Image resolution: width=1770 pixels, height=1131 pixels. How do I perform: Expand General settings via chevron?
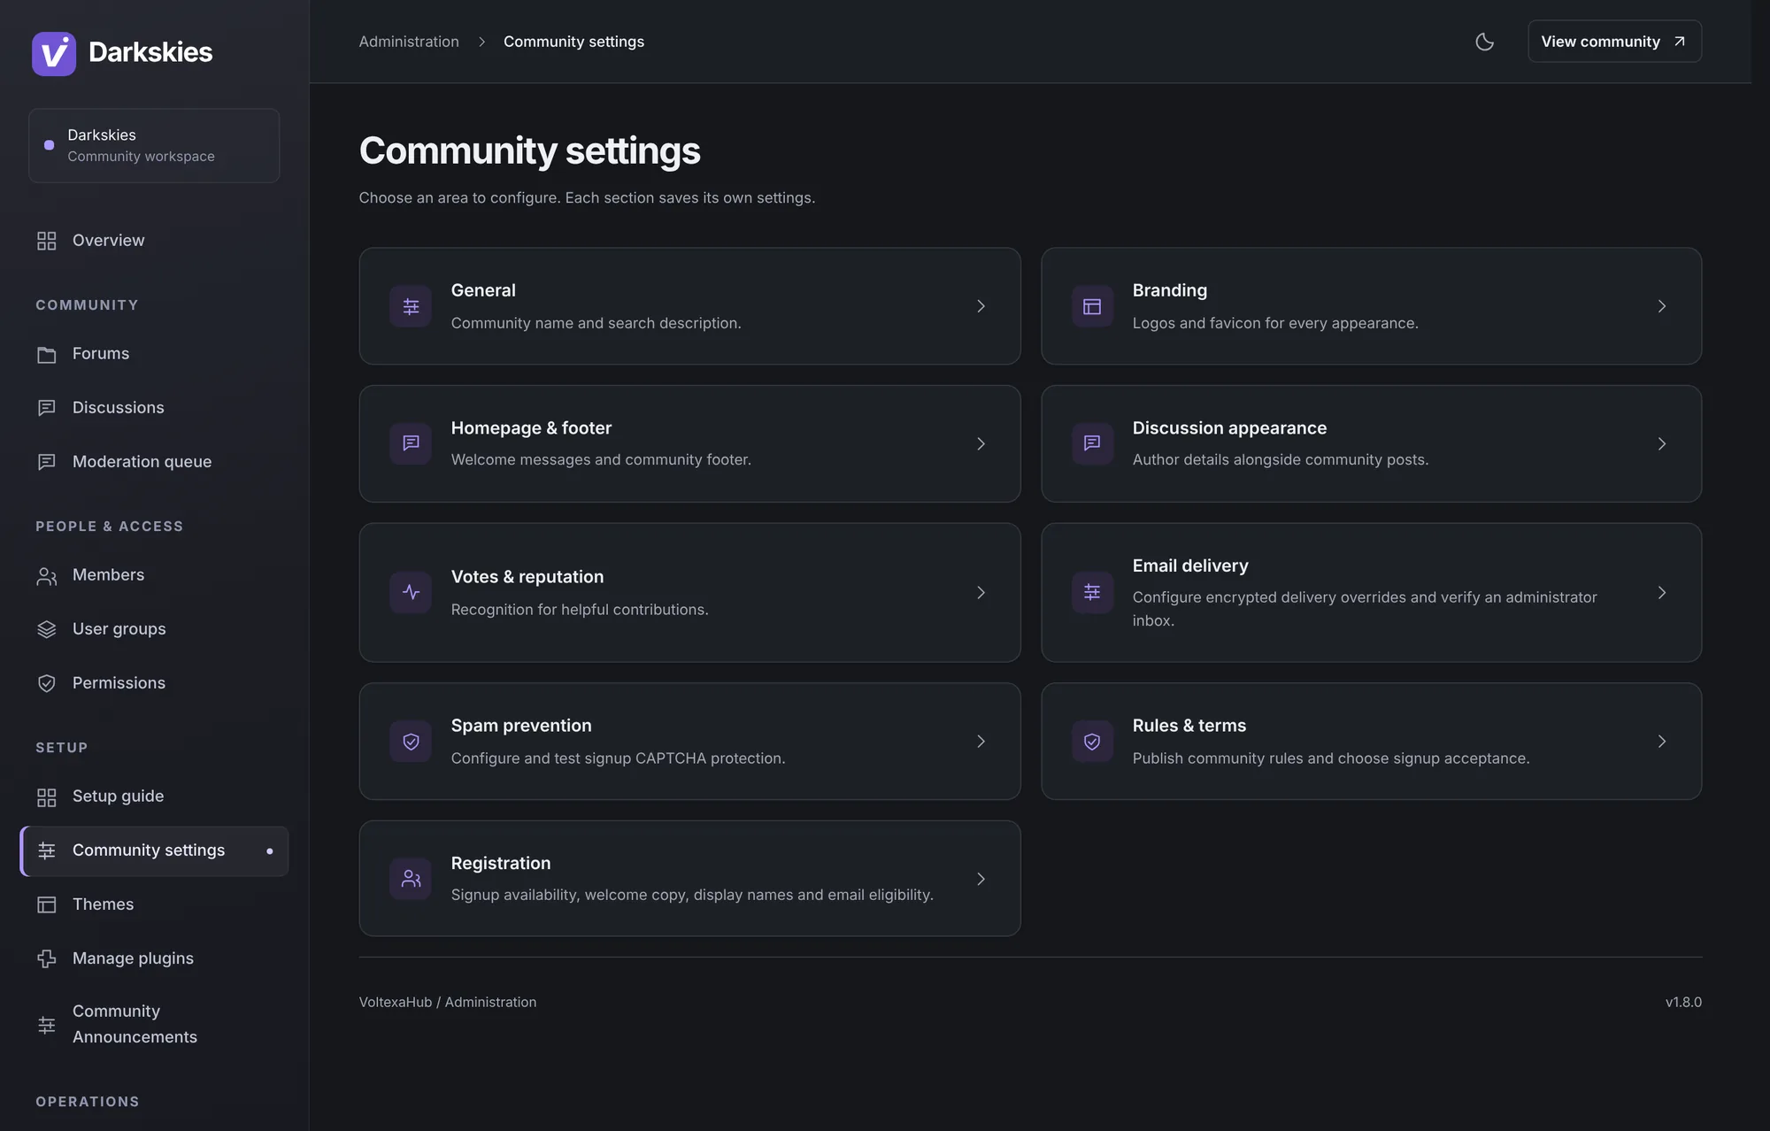(981, 306)
